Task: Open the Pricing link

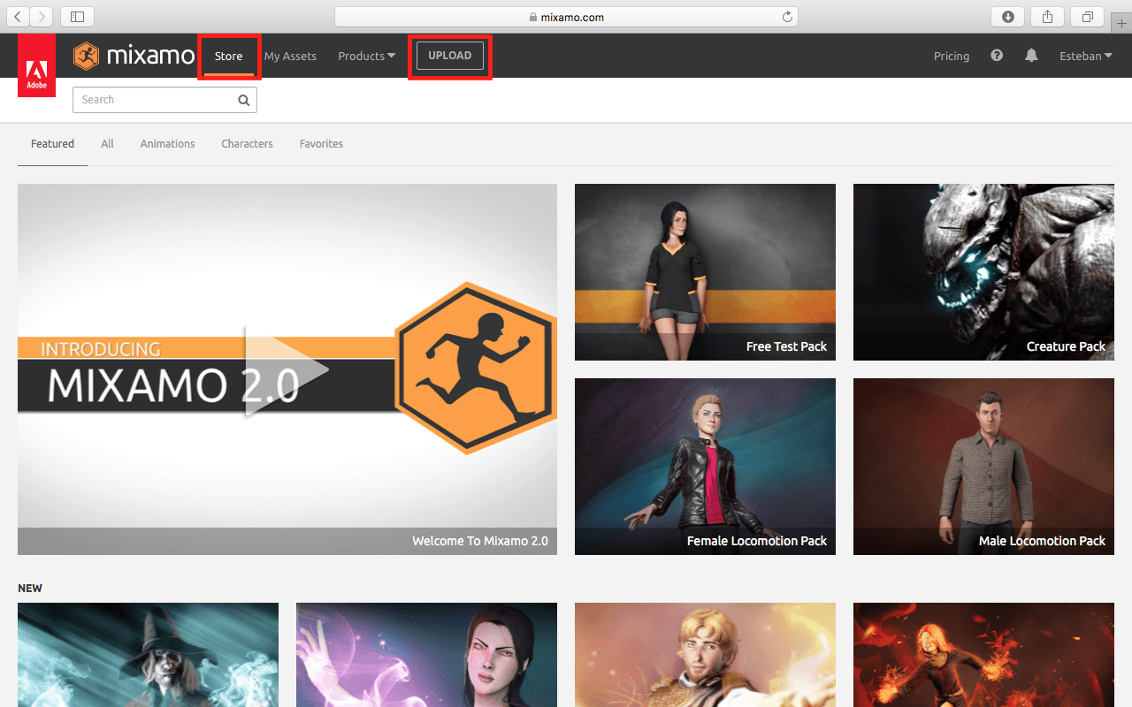Action: [952, 56]
